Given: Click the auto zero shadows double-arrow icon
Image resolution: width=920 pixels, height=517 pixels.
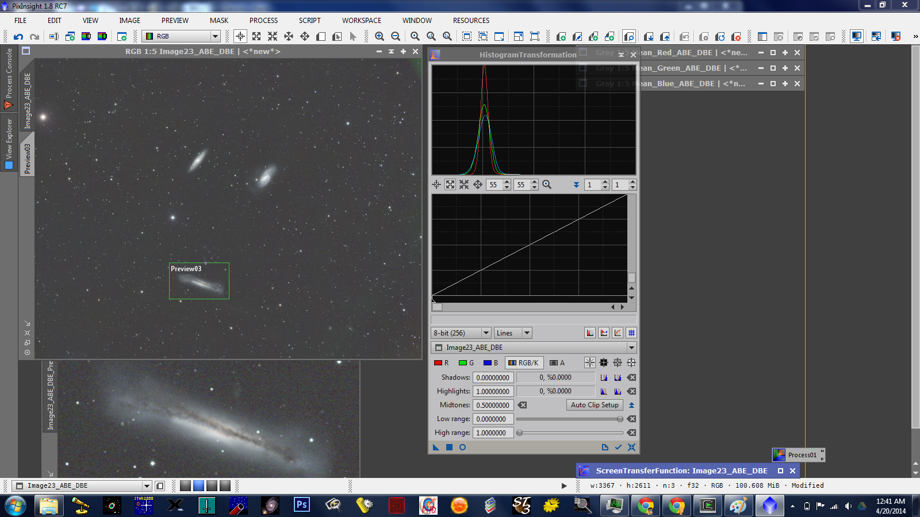Looking at the screenshot, I should point(631,405).
